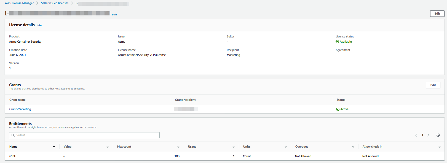Click the Available status check icon
447x163 pixels.
point(337,42)
